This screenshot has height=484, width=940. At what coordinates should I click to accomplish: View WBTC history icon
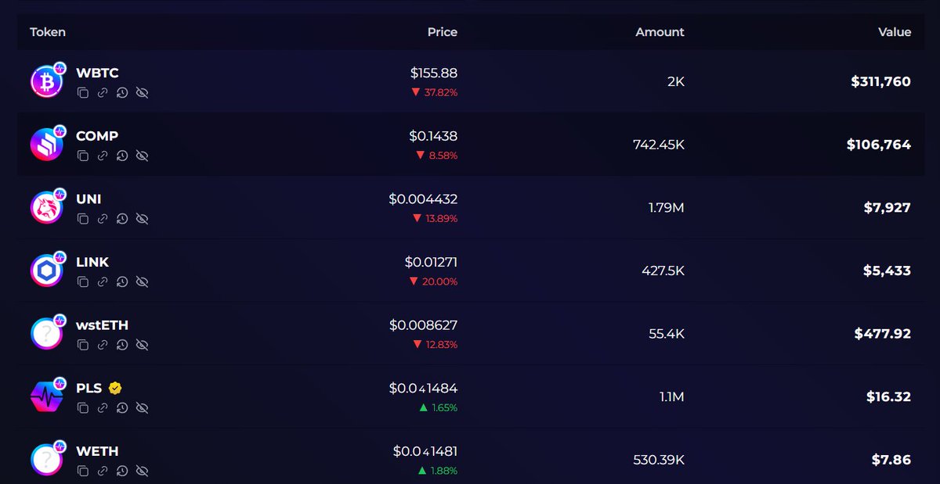(x=122, y=93)
